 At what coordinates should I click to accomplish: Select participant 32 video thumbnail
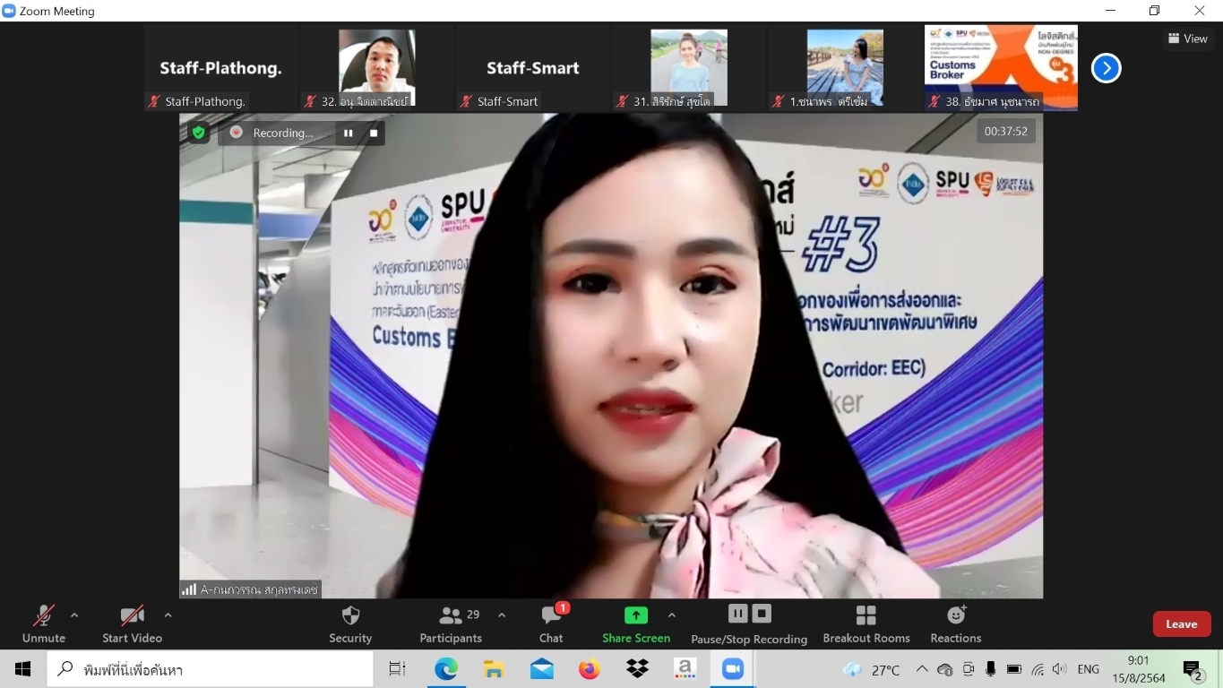[x=377, y=68]
